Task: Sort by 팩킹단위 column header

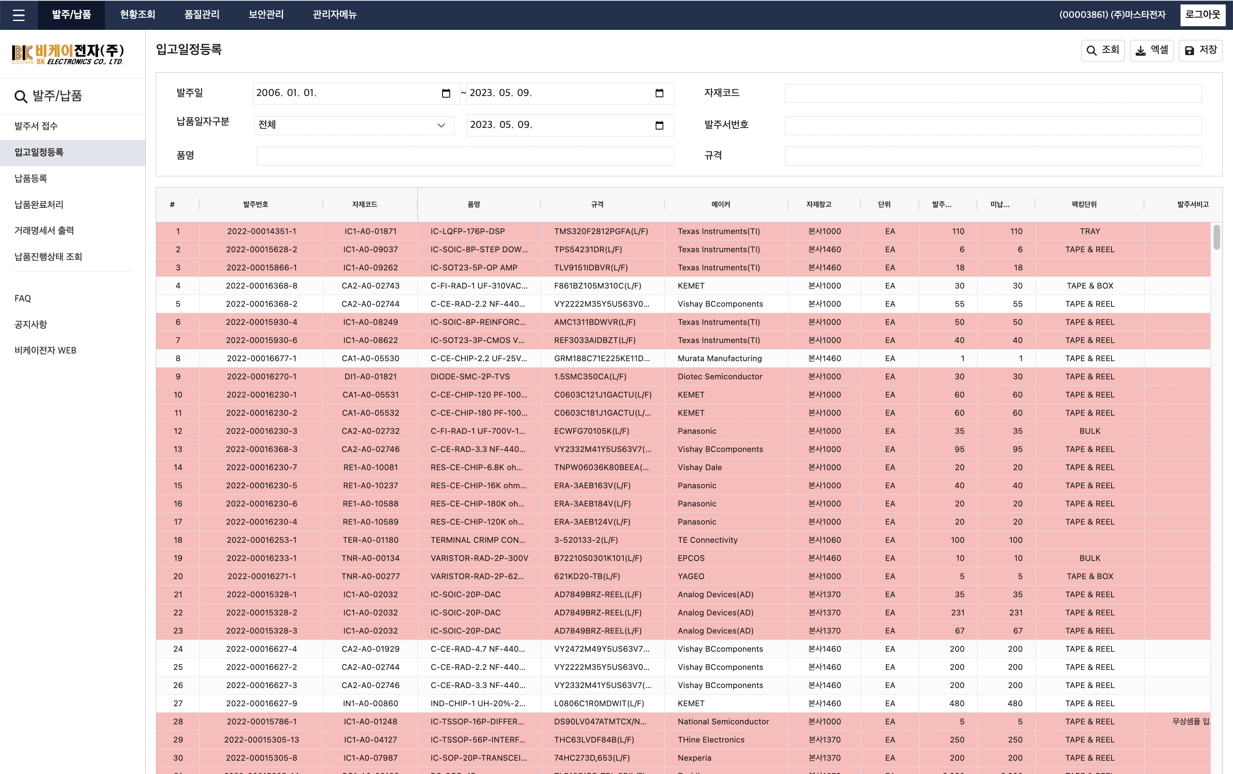Action: tap(1084, 205)
